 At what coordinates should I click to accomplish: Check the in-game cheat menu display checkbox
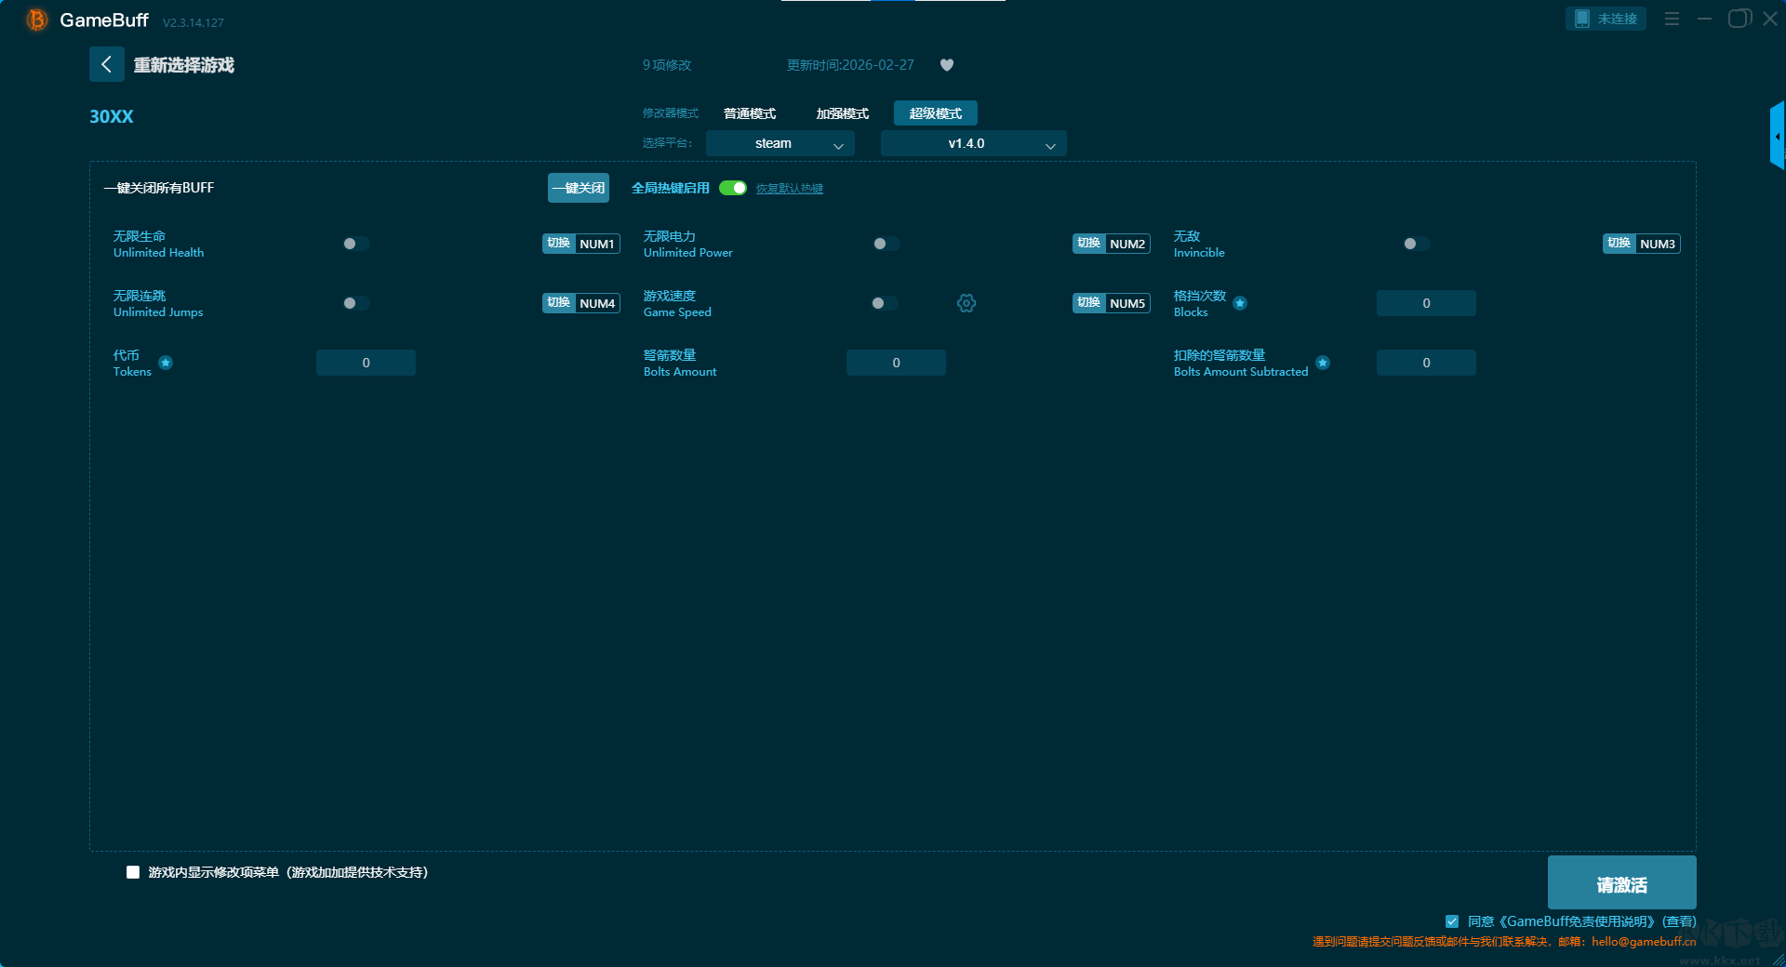[x=133, y=872]
